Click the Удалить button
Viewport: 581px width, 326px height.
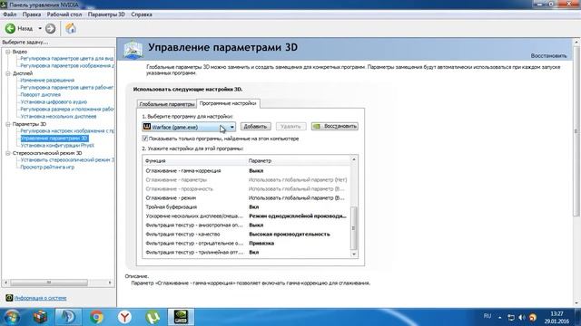tap(290, 127)
